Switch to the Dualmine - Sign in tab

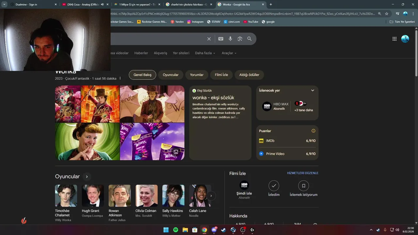coord(33,5)
